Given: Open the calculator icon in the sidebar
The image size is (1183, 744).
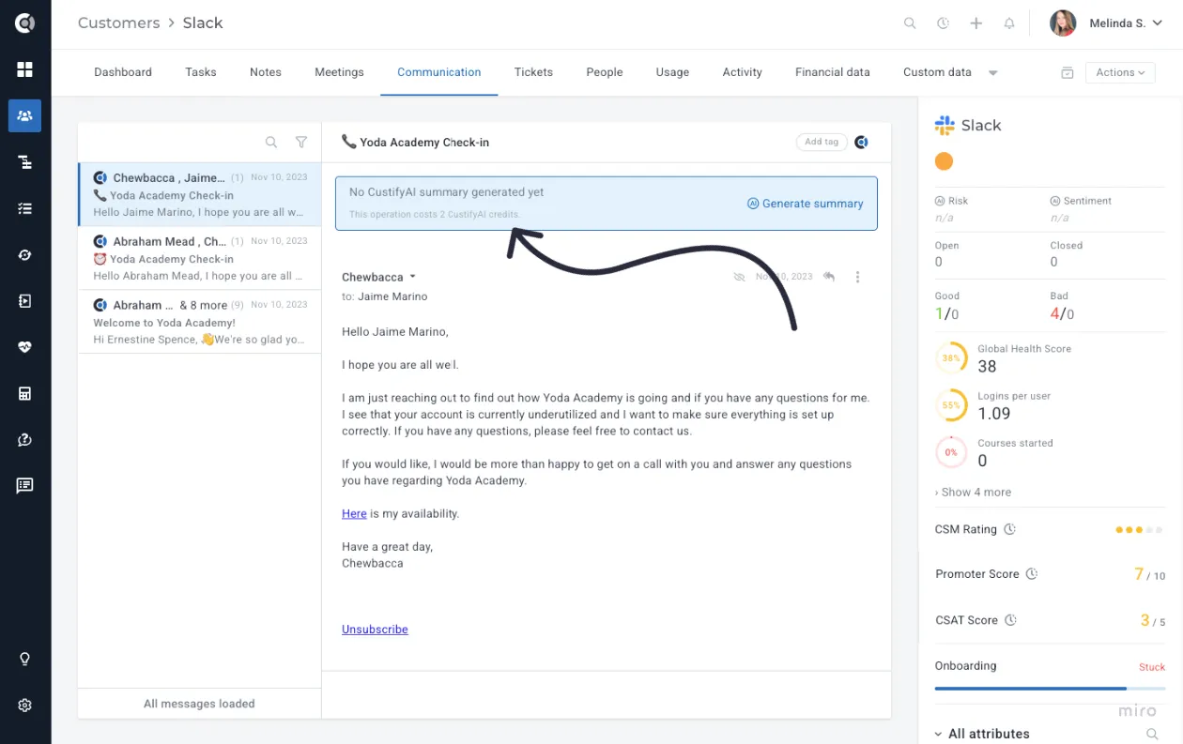Looking at the screenshot, I should (x=24, y=393).
